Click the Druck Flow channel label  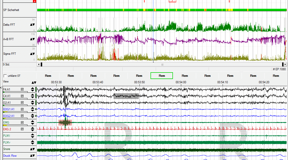(10, 156)
